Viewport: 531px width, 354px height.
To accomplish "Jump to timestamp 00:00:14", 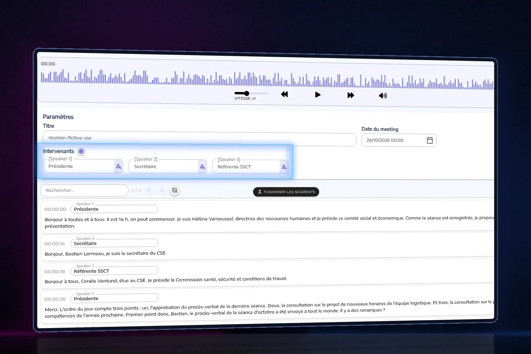I will tap(55, 244).
